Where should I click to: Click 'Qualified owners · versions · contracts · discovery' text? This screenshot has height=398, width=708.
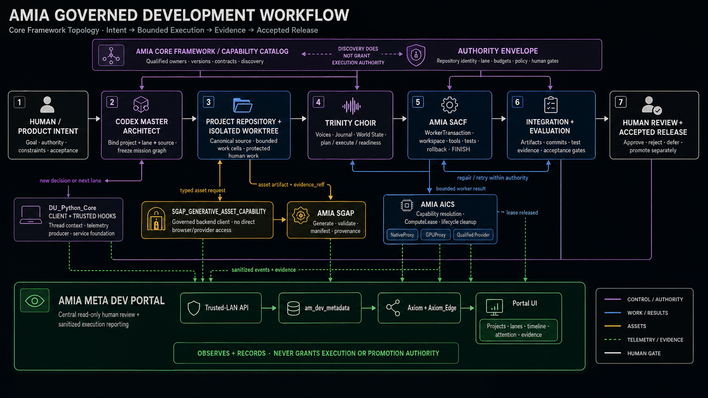coord(205,61)
